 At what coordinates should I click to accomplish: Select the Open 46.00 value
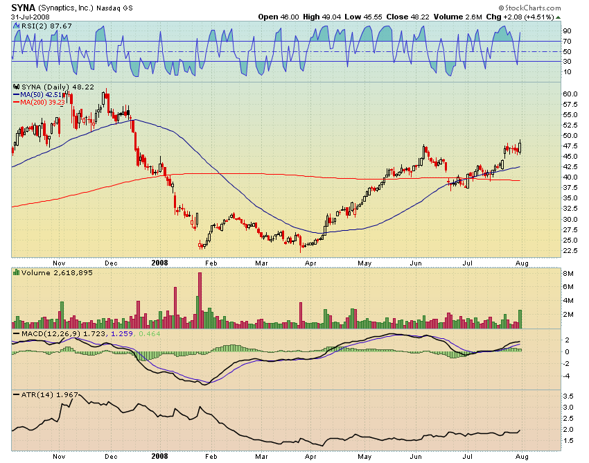pos(279,17)
